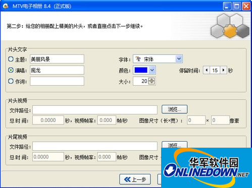Click the 停留时间 value 15
This screenshot has width=252, height=188.
[x=215, y=70]
